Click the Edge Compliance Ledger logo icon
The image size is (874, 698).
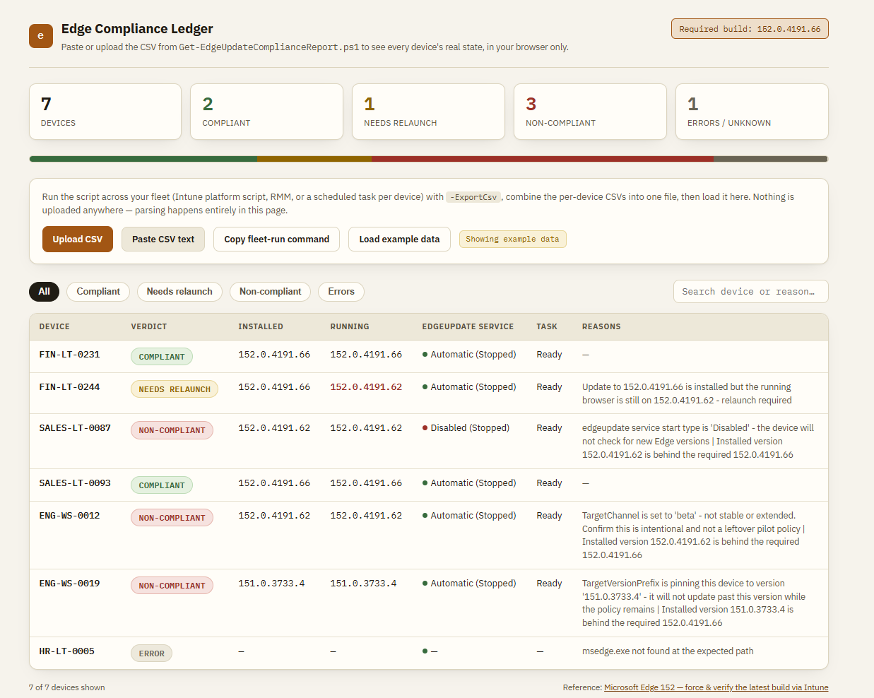click(41, 36)
